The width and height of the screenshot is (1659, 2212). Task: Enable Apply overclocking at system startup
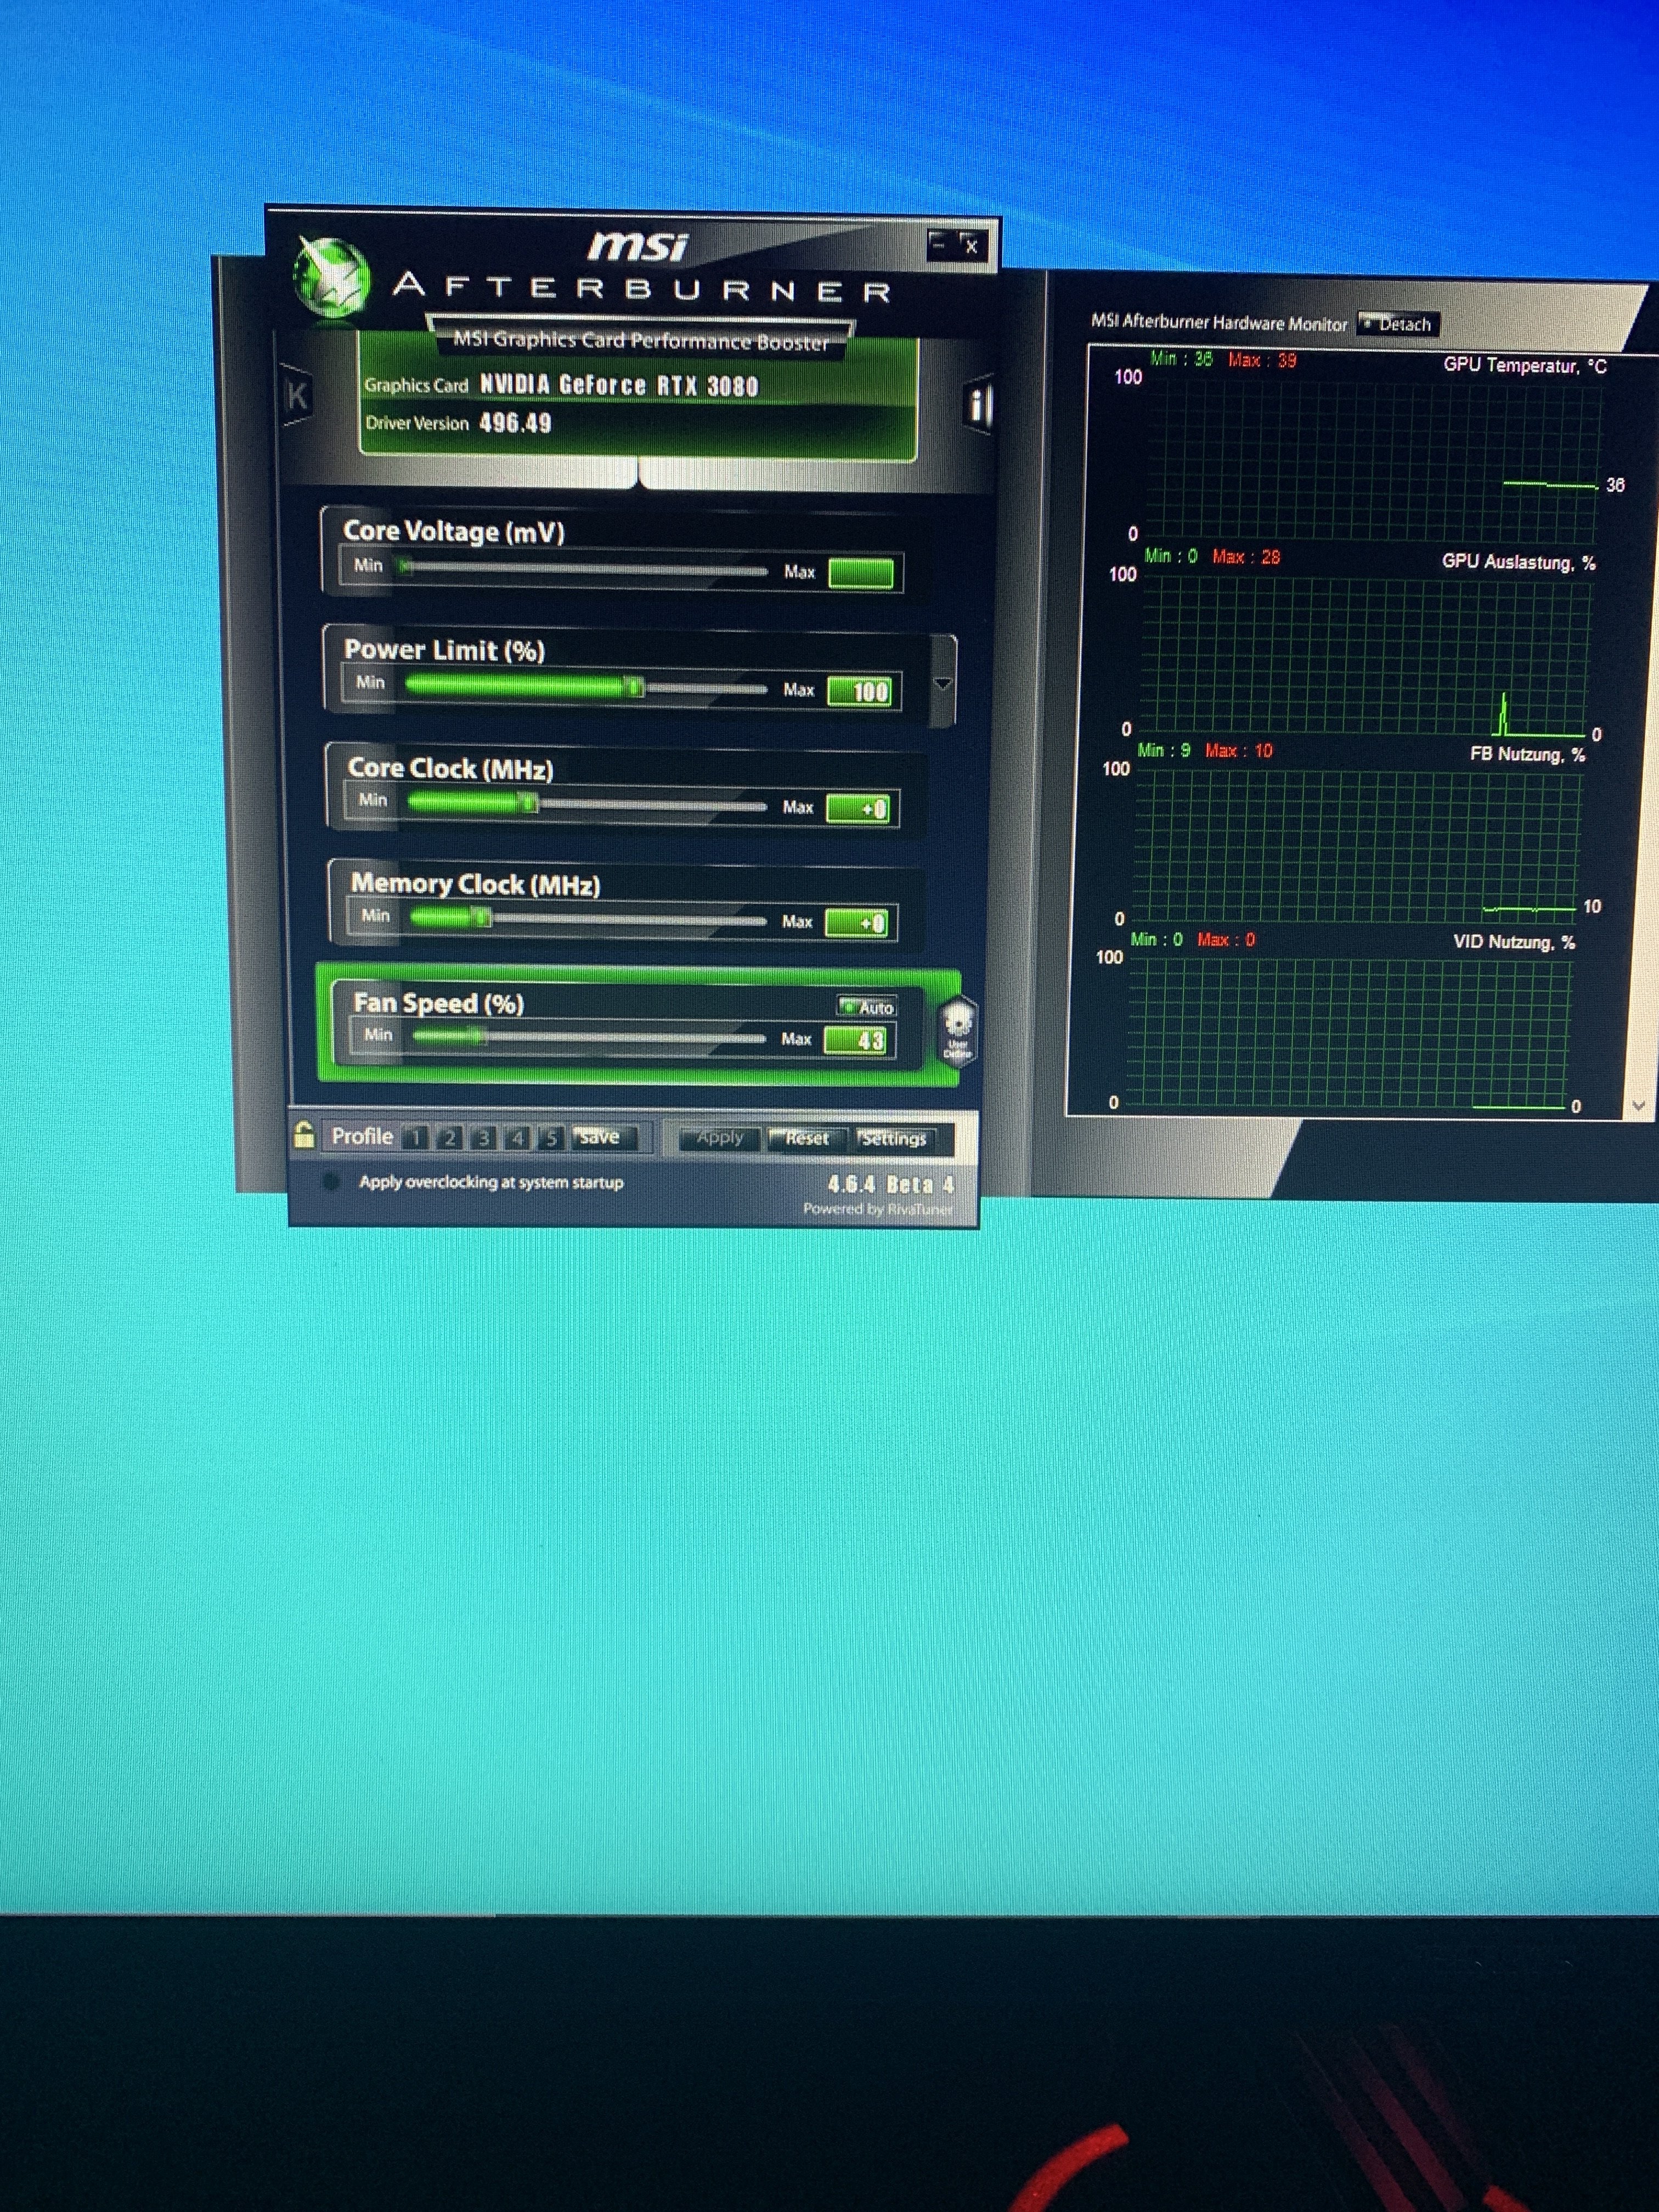pos(331,1182)
